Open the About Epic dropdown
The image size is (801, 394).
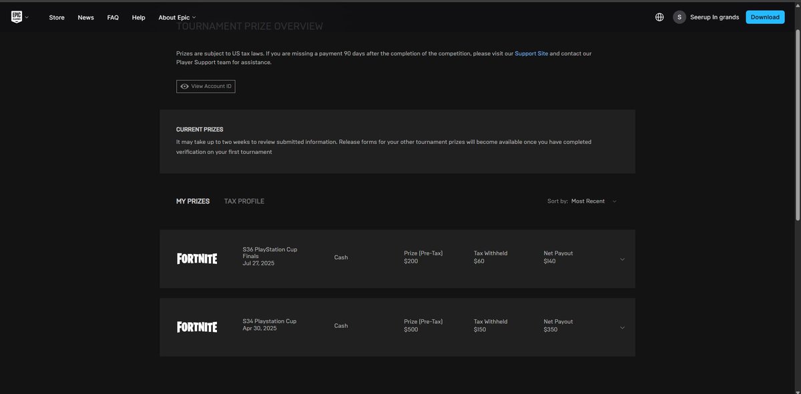point(177,17)
